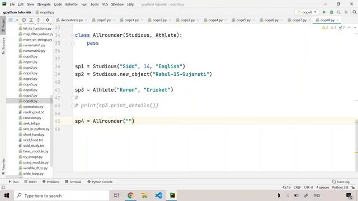Viewport: 358px width, 201px height.
Task: Open the run configuration dropdown oops8
Action: click(x=307, y=12)
